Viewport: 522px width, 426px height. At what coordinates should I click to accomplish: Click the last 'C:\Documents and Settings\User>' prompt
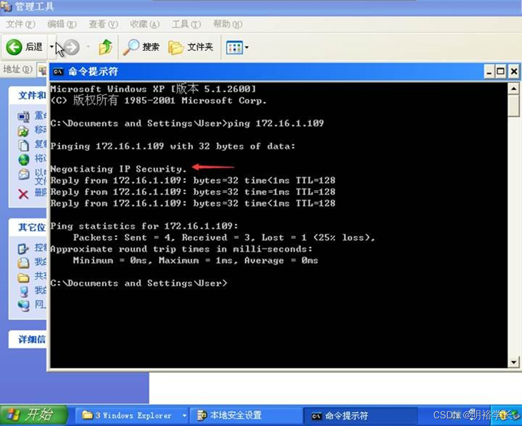coord(139,283)
